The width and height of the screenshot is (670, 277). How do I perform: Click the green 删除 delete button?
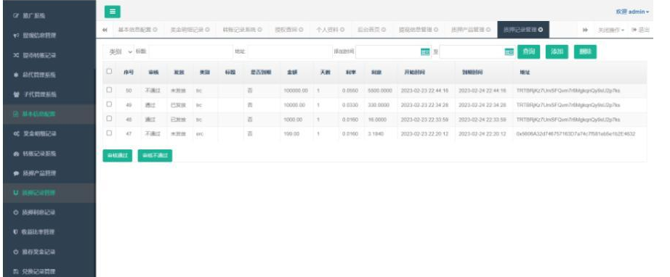tap(585, 51)
